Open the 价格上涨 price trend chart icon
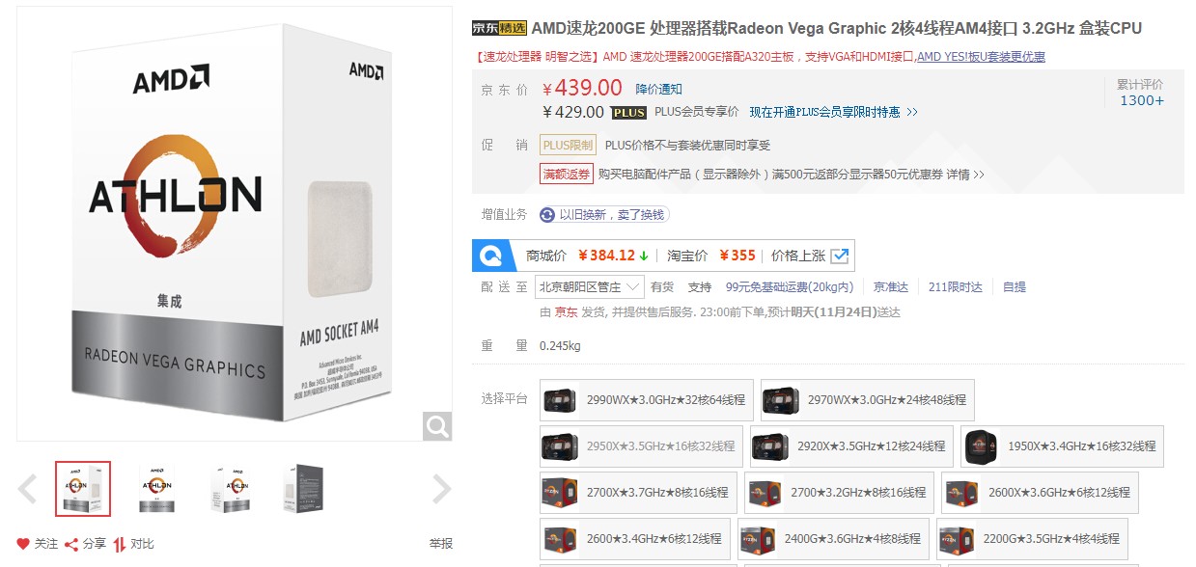Viewport: 1196px width, 567px height. [839, 256]
